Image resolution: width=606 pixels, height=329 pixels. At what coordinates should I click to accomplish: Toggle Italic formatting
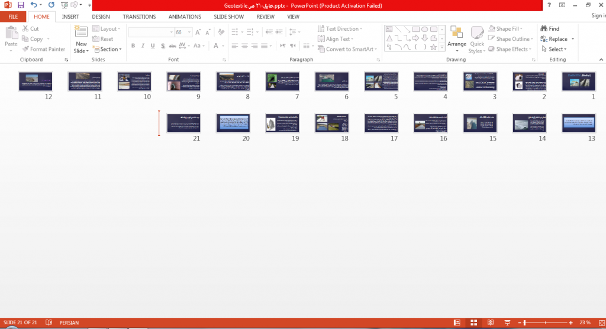(x=143, y=45)
